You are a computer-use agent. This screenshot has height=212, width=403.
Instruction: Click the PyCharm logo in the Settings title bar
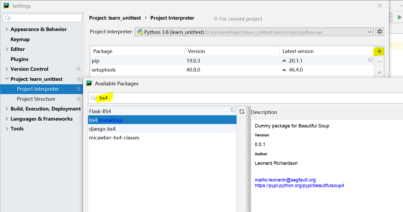coord(6,6)
